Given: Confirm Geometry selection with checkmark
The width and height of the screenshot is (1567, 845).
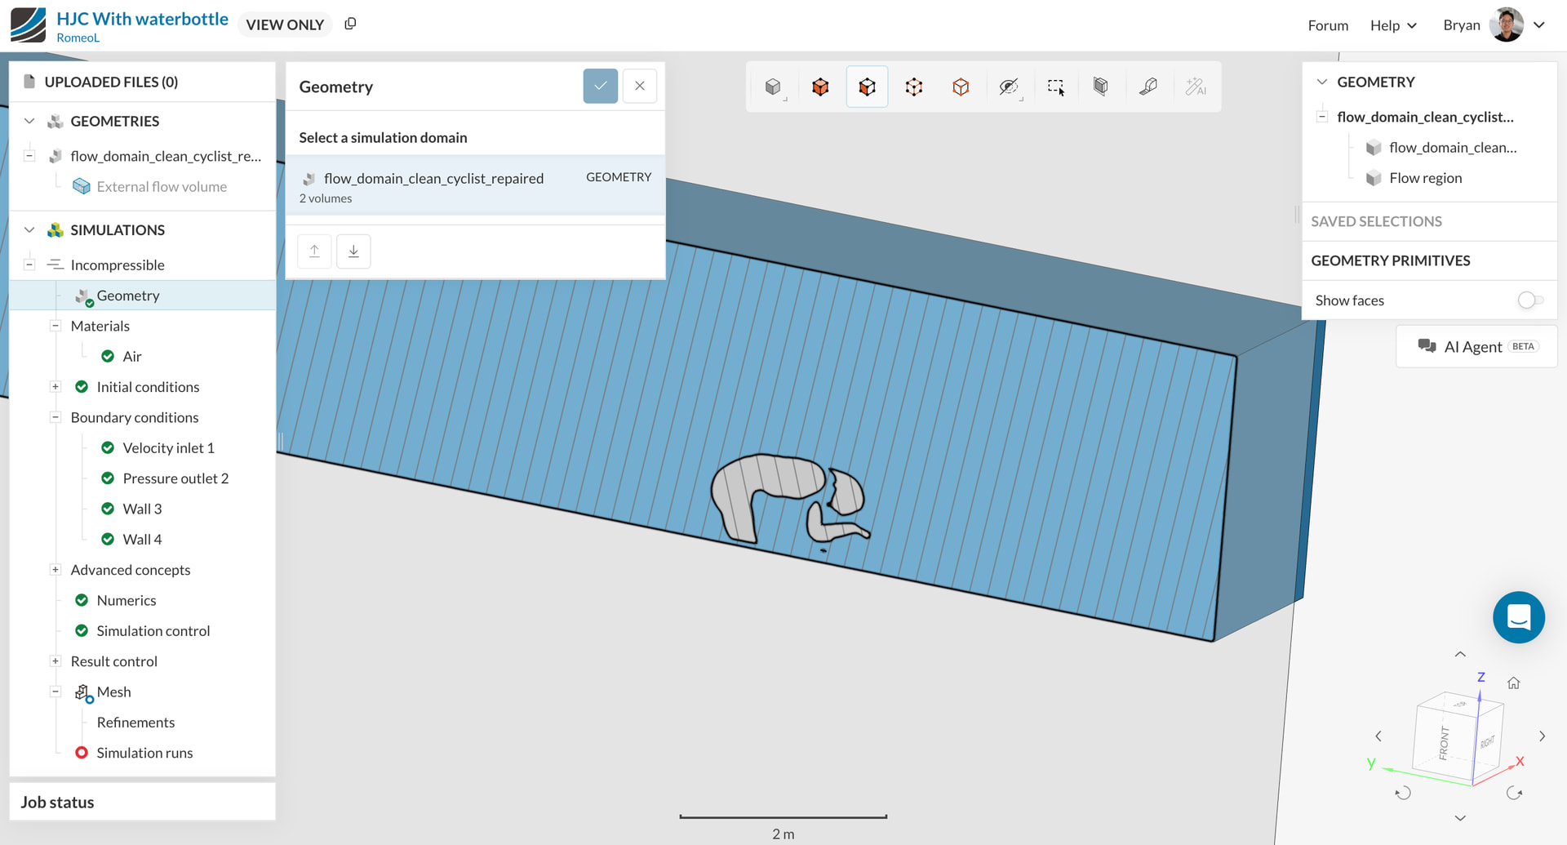Looking at the screenshot, I should pos(600,87).
